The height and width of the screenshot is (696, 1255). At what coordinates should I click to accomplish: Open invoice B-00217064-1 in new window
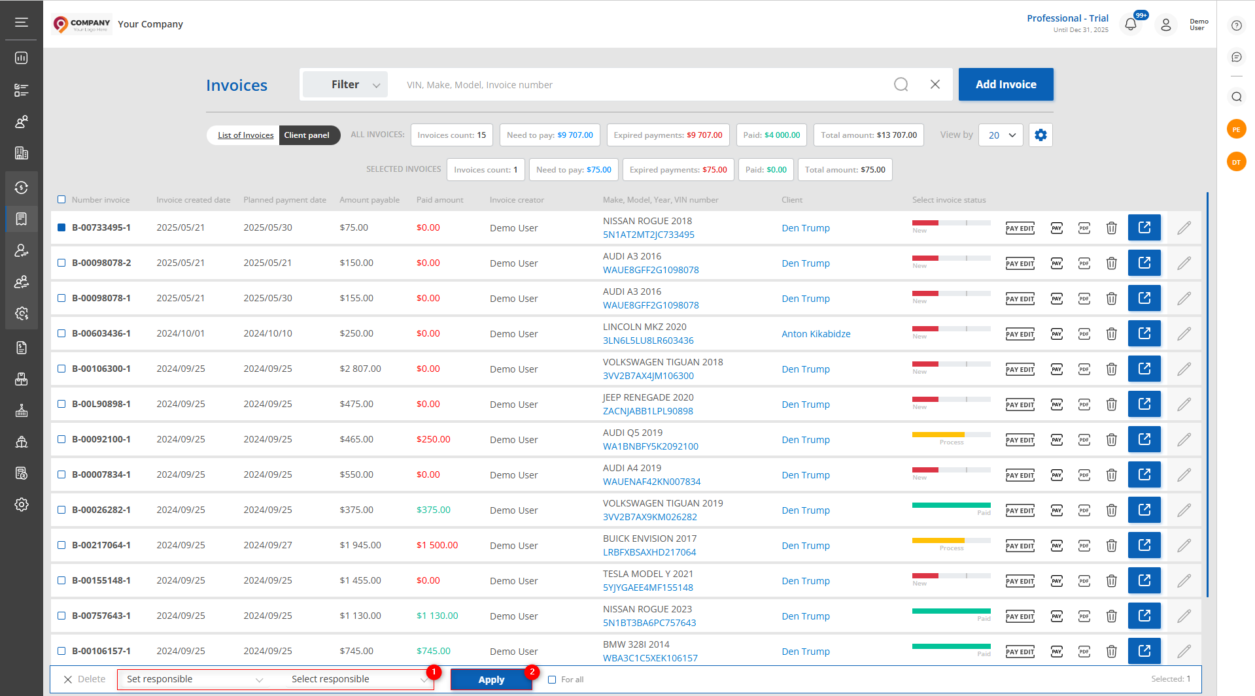point(1144,545)
